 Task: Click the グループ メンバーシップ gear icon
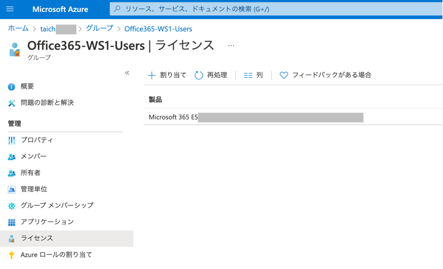coord(11,206)
